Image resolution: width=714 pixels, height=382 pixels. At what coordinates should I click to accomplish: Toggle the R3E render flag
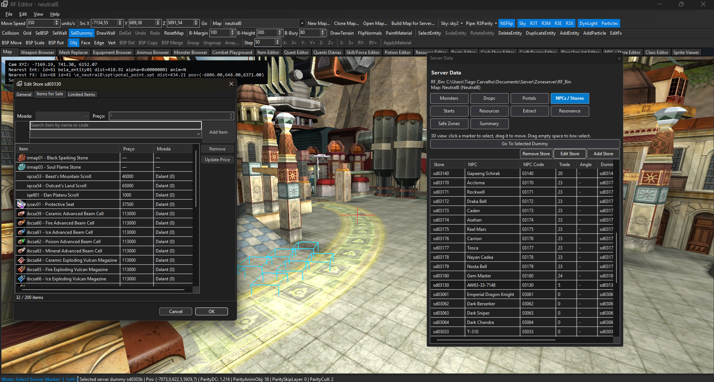558,23
